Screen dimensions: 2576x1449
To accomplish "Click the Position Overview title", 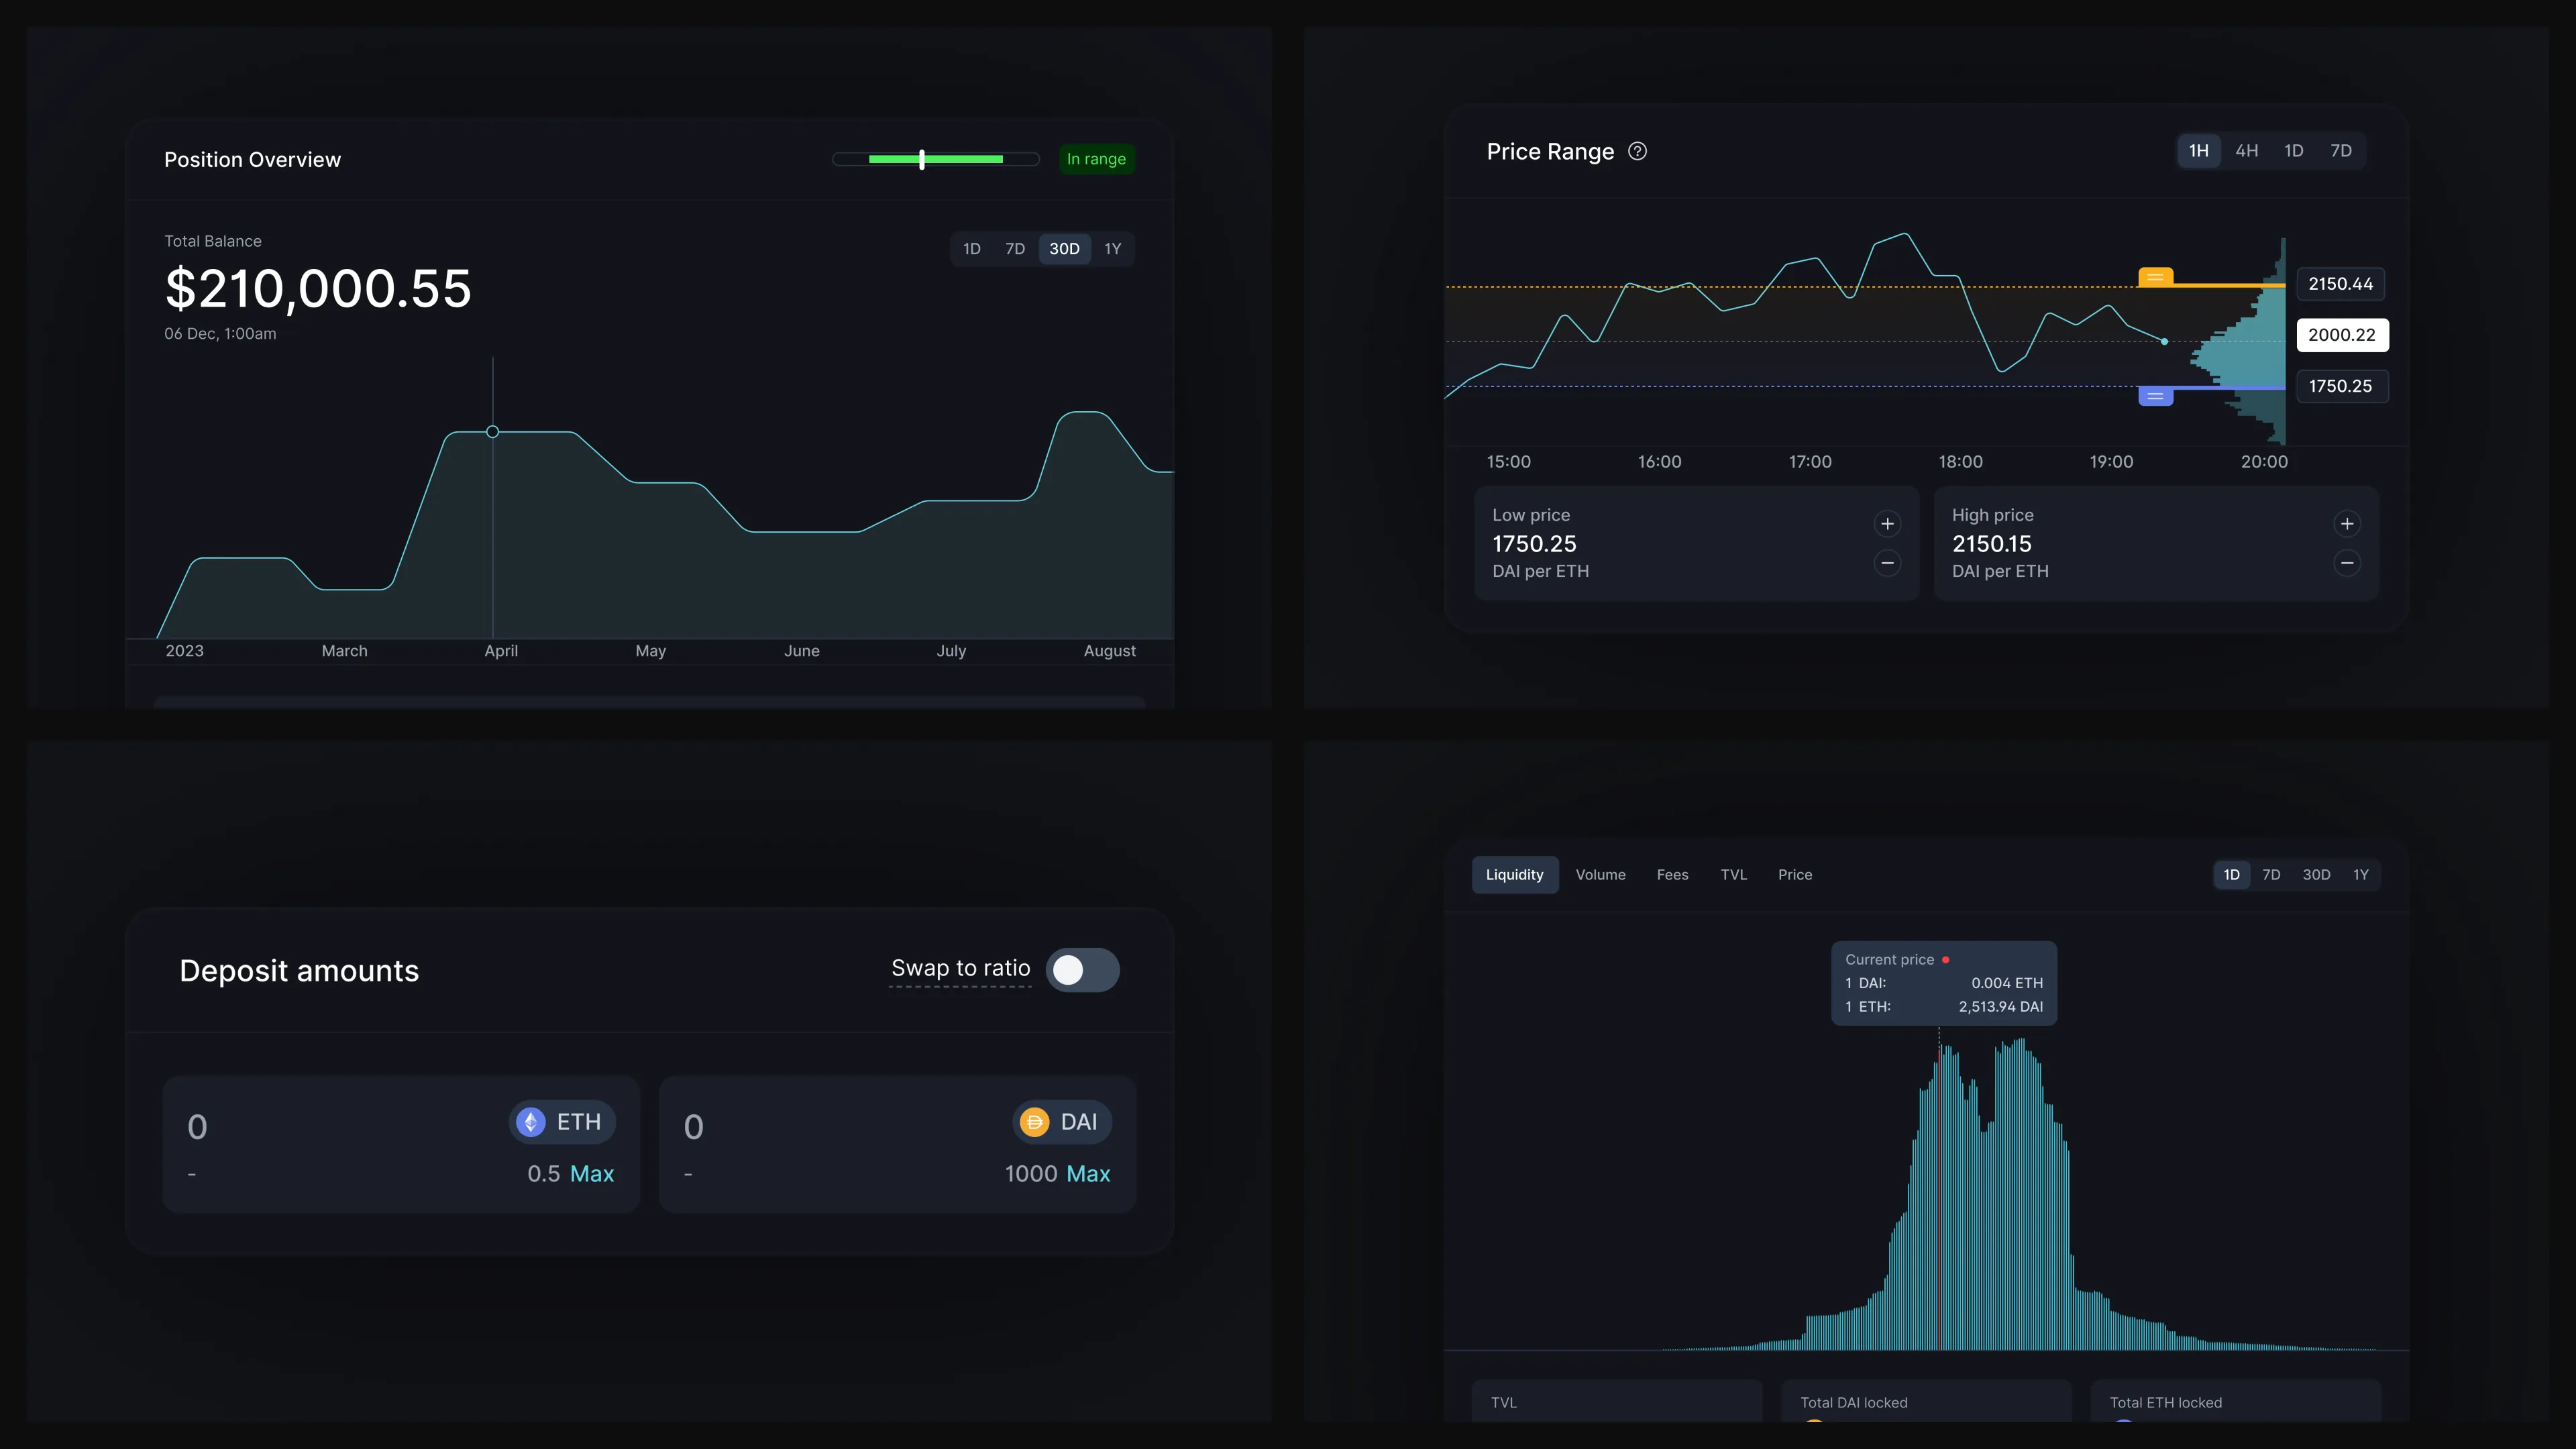I will tap(252, 160).
